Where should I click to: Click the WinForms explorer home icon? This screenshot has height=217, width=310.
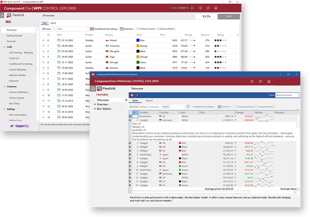coord(93,89)
